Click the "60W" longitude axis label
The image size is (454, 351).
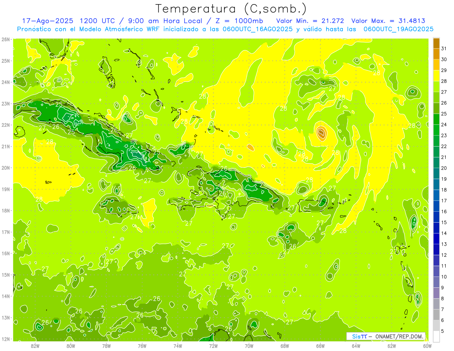428,346
